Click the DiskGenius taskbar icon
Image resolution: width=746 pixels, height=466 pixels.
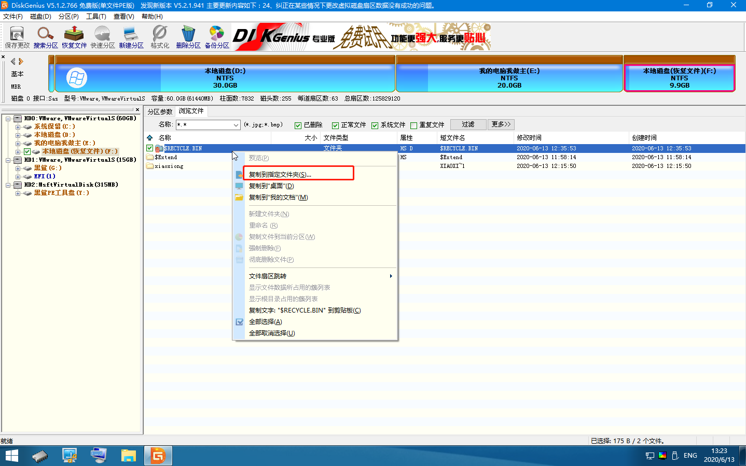pos(158,456)
